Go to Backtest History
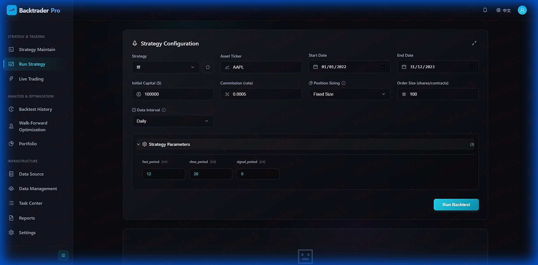 (x=35, y=109)
